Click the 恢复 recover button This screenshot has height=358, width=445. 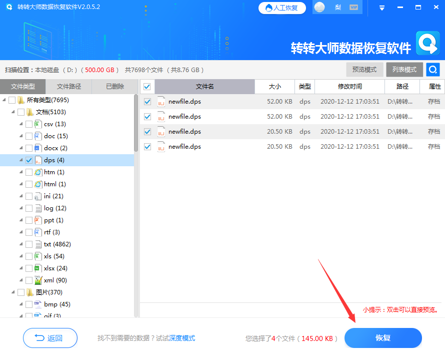click(x=383, y=338)
